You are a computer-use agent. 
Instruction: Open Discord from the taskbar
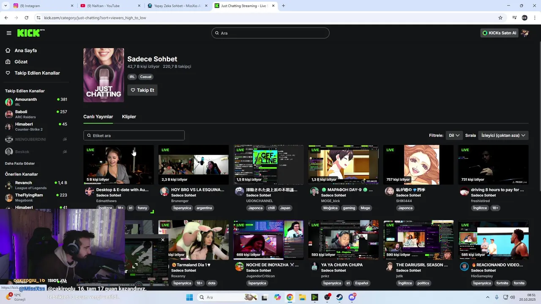[352, 297]
